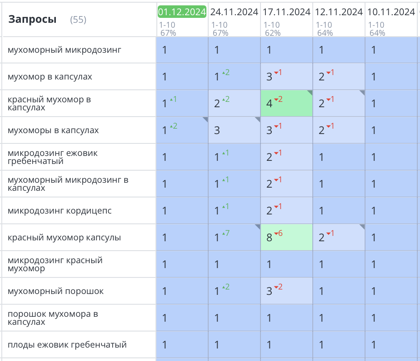Click the red down-arrow in "мухомор в капсулах" row under 17.11.2024

(x=277, y=74)
